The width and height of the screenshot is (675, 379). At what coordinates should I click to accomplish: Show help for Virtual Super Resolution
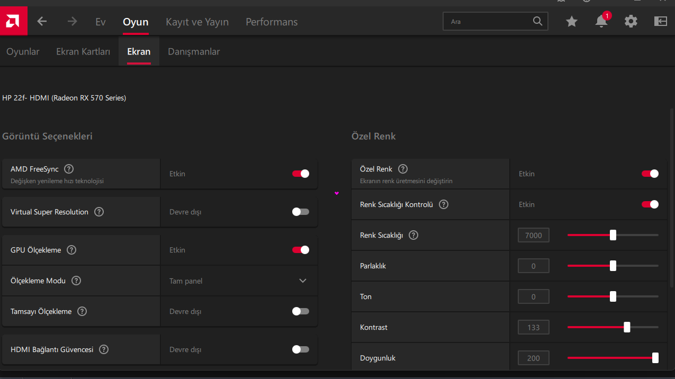pos(99,212)
